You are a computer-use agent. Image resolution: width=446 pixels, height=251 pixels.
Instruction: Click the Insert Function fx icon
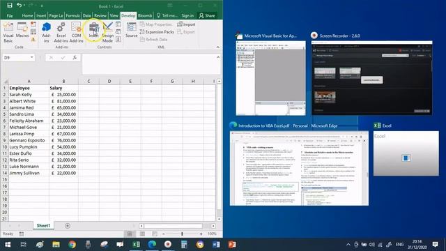tap(75, 57)
